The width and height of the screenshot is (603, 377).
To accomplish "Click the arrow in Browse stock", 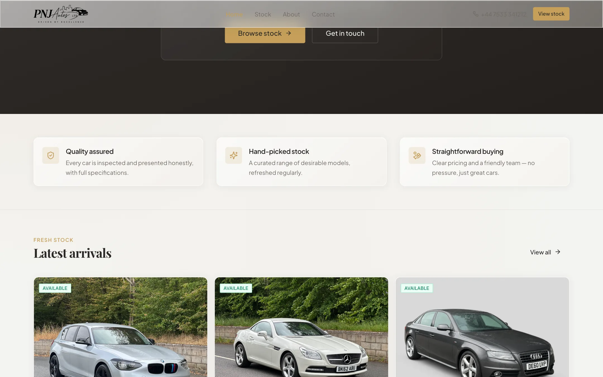I will [x=289, y=33].
